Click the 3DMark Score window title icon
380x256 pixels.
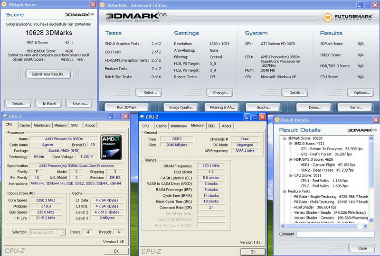click(4, 4)
